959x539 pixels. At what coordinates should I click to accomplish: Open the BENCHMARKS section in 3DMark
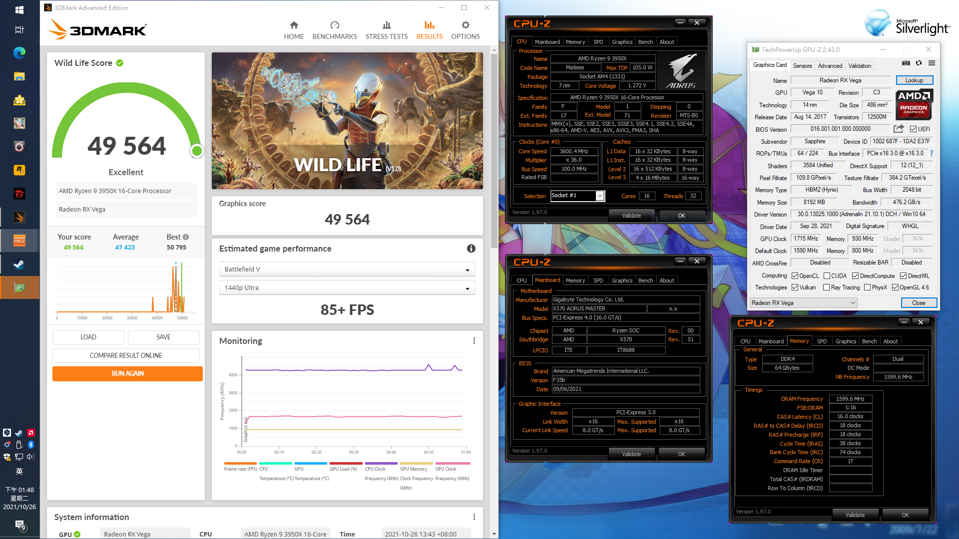click(335, 30)
